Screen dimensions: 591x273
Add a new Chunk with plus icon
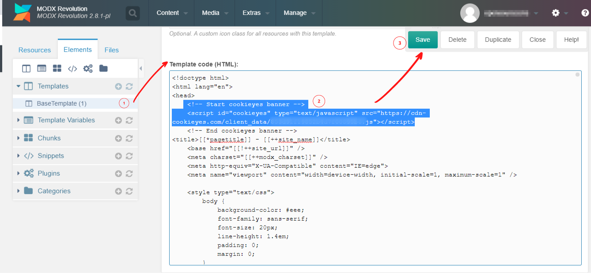[x=118, y=138]
